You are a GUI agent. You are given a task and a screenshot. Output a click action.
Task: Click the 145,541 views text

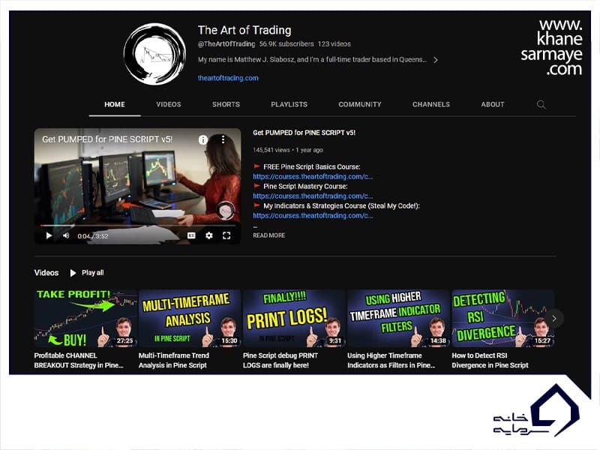click(271, 150)
